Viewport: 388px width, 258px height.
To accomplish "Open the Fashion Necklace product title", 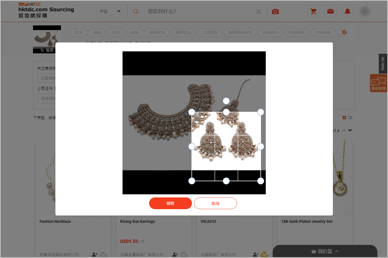I will pyautogui.click(x=55, y=221).
